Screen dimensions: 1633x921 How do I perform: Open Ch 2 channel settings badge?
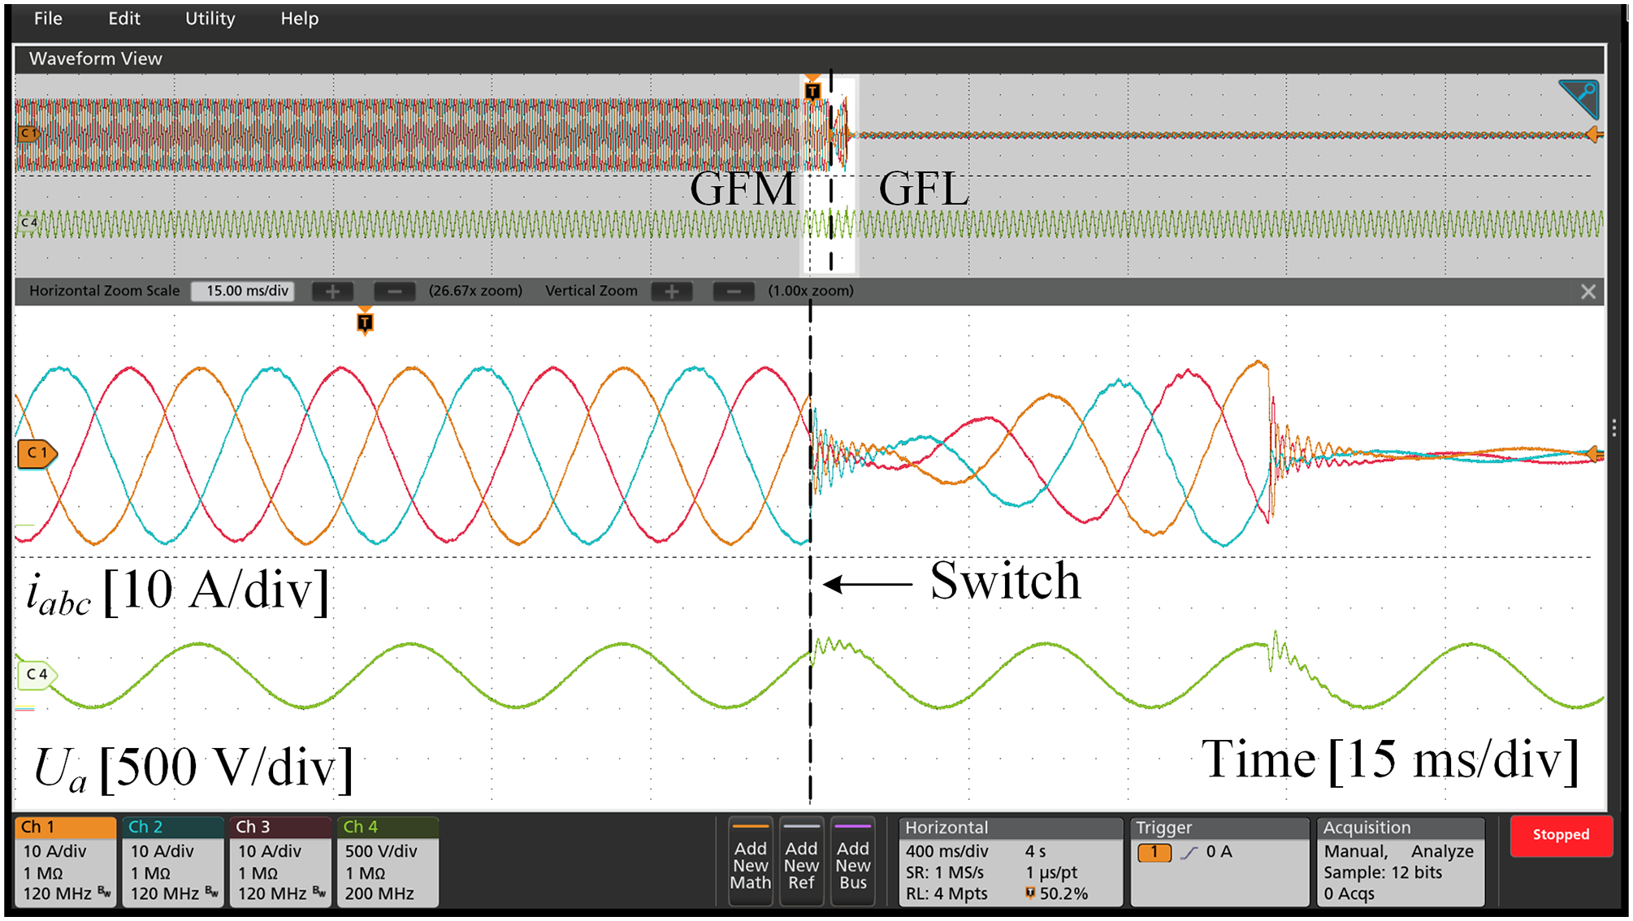point(173,861)
